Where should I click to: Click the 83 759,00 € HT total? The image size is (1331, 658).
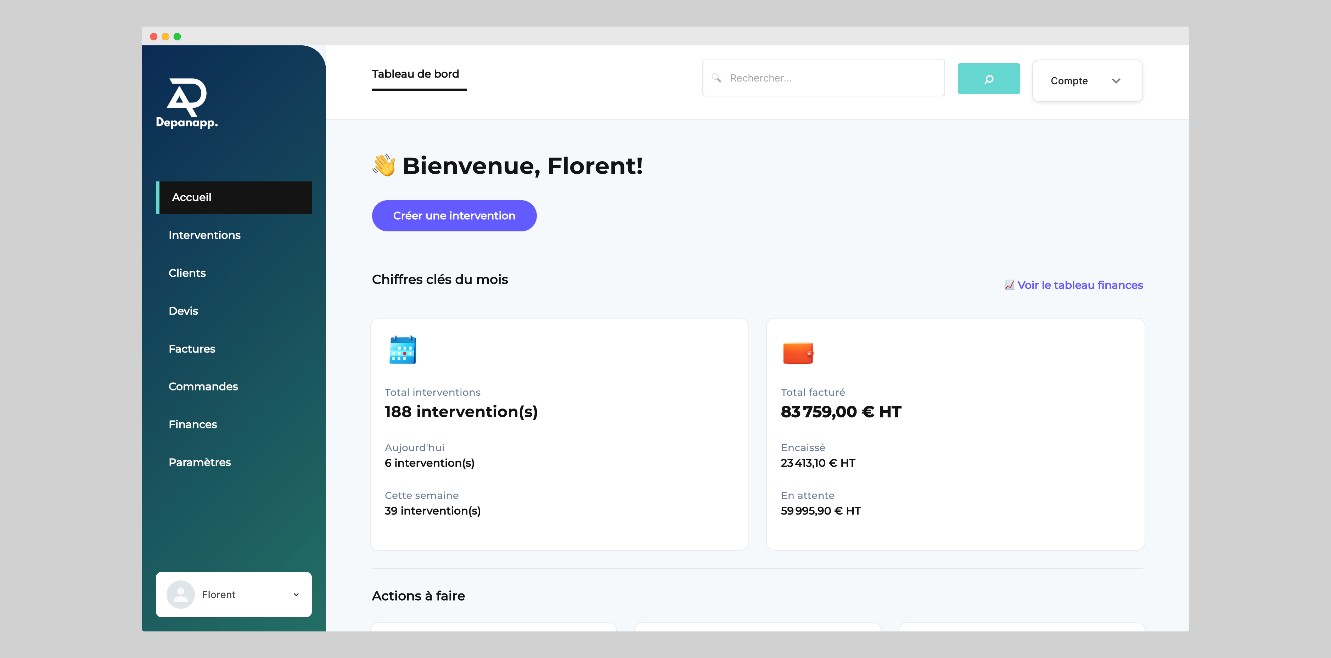pyautogui.click(x=841, y=412)
